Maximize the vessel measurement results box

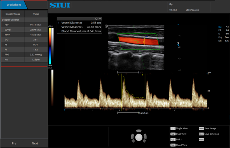97,19
